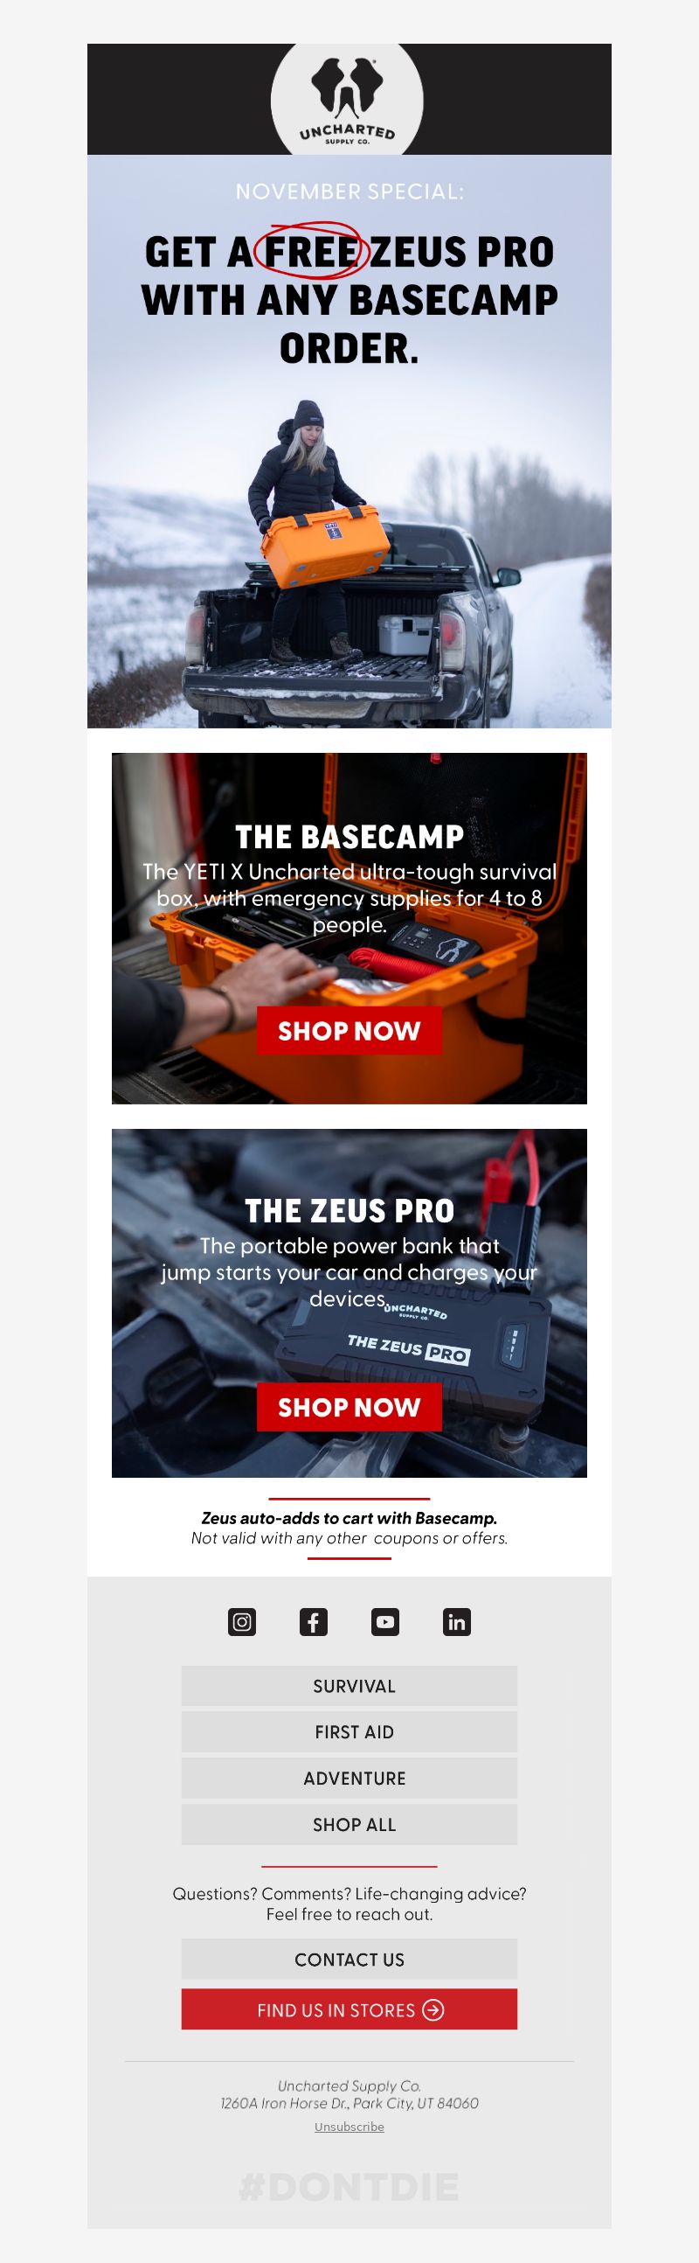This screenshot has height=2263, width=699.
Task: Click the arrow icon in Find Us In Stores
Action: click(433, 2010)
